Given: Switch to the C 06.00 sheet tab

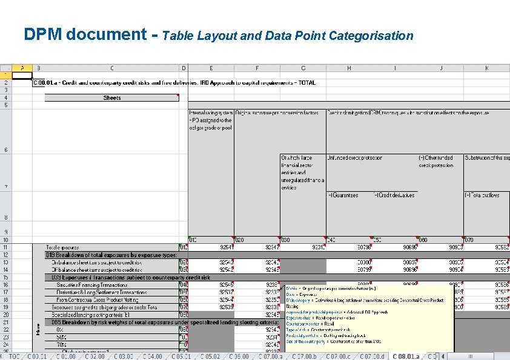Looking at the screenshot, I should [239, 356].
